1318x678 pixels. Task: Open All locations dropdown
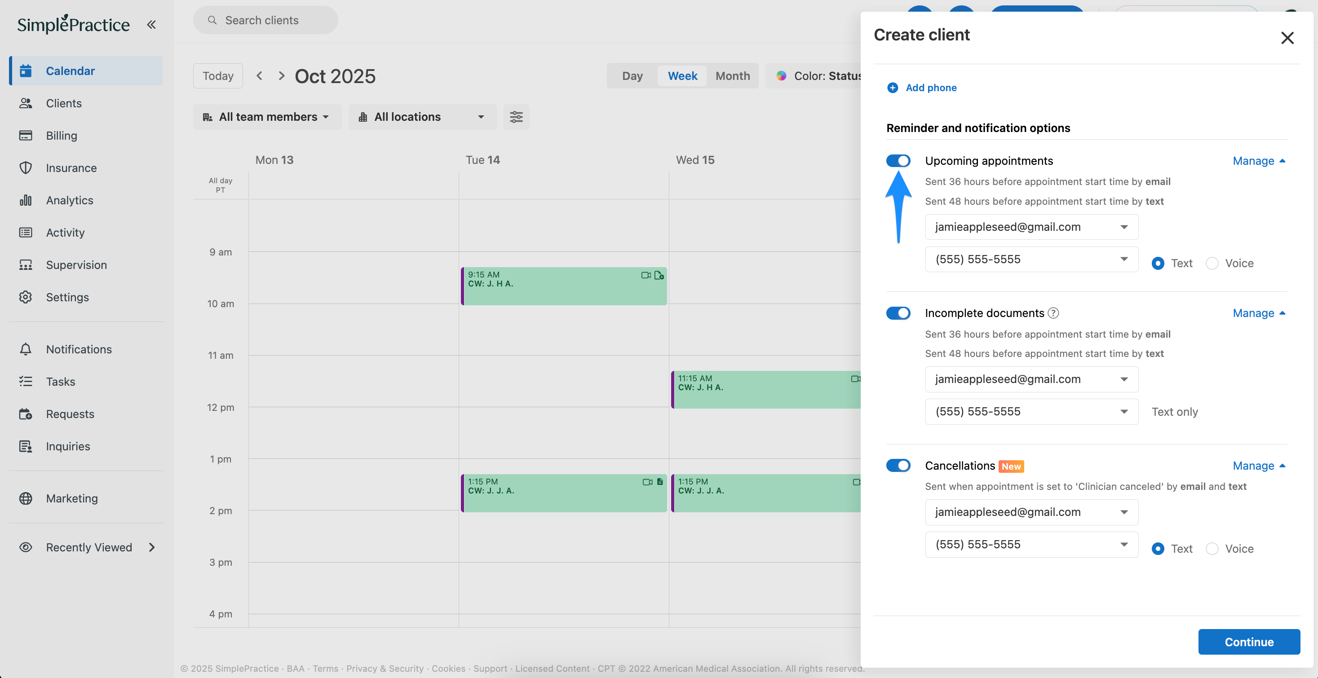[x=423, y=117]
